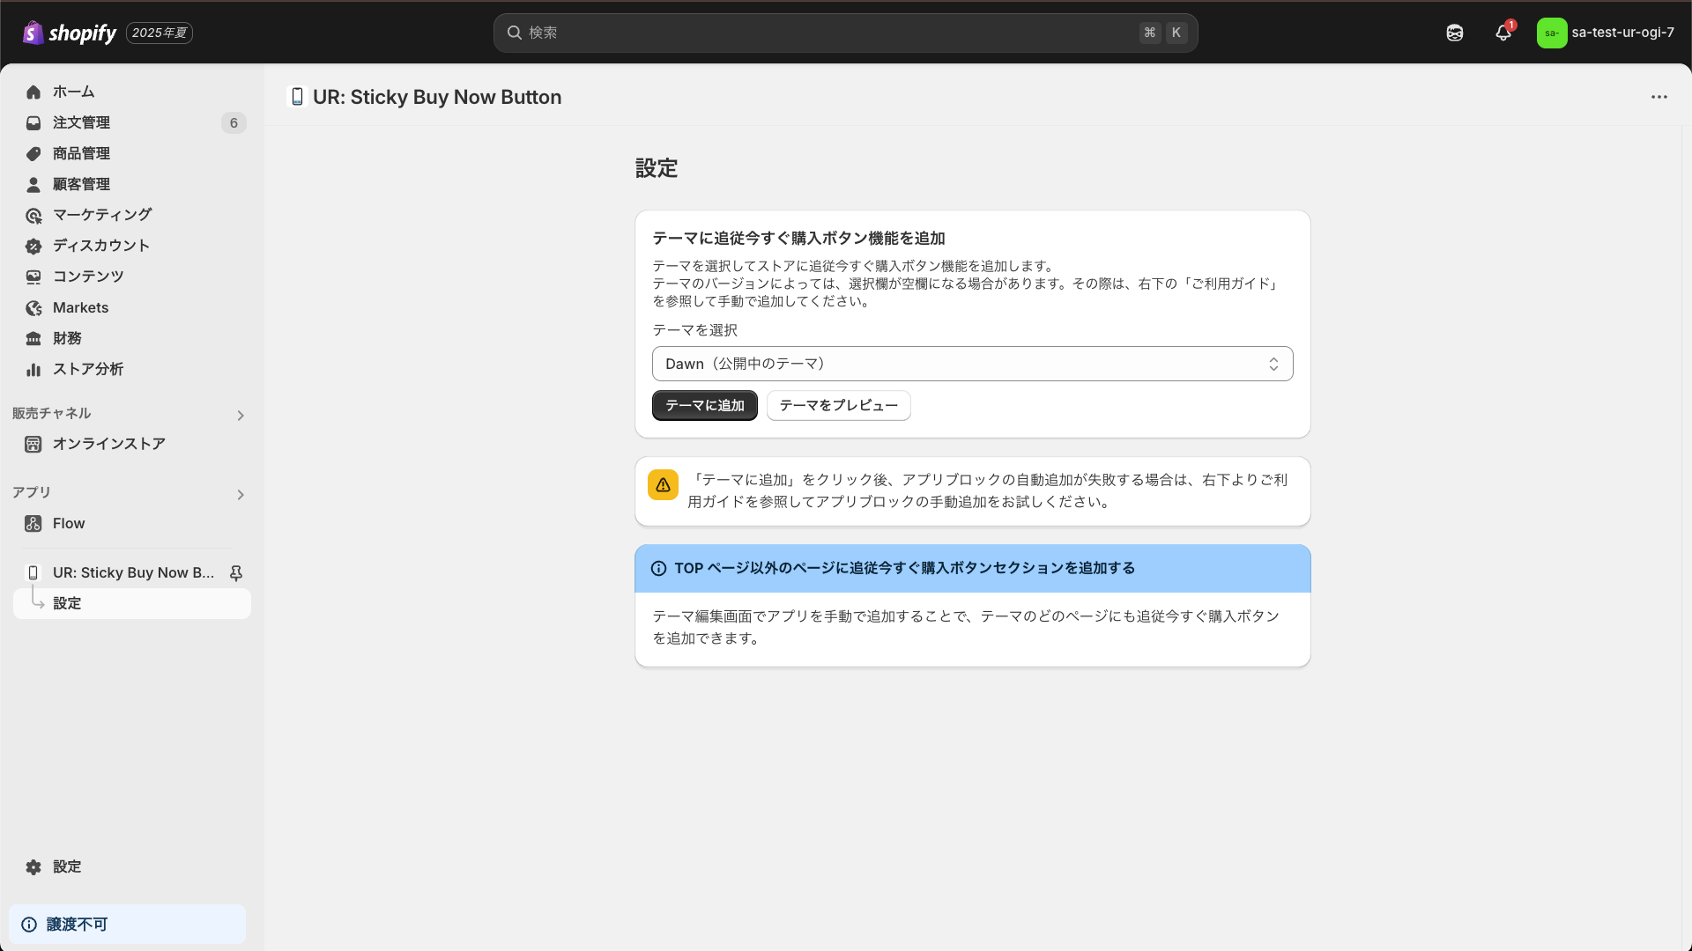Open Markets from the sidebar
The width and height of the screenshot is (1692, 951).
tap(80, 307)
